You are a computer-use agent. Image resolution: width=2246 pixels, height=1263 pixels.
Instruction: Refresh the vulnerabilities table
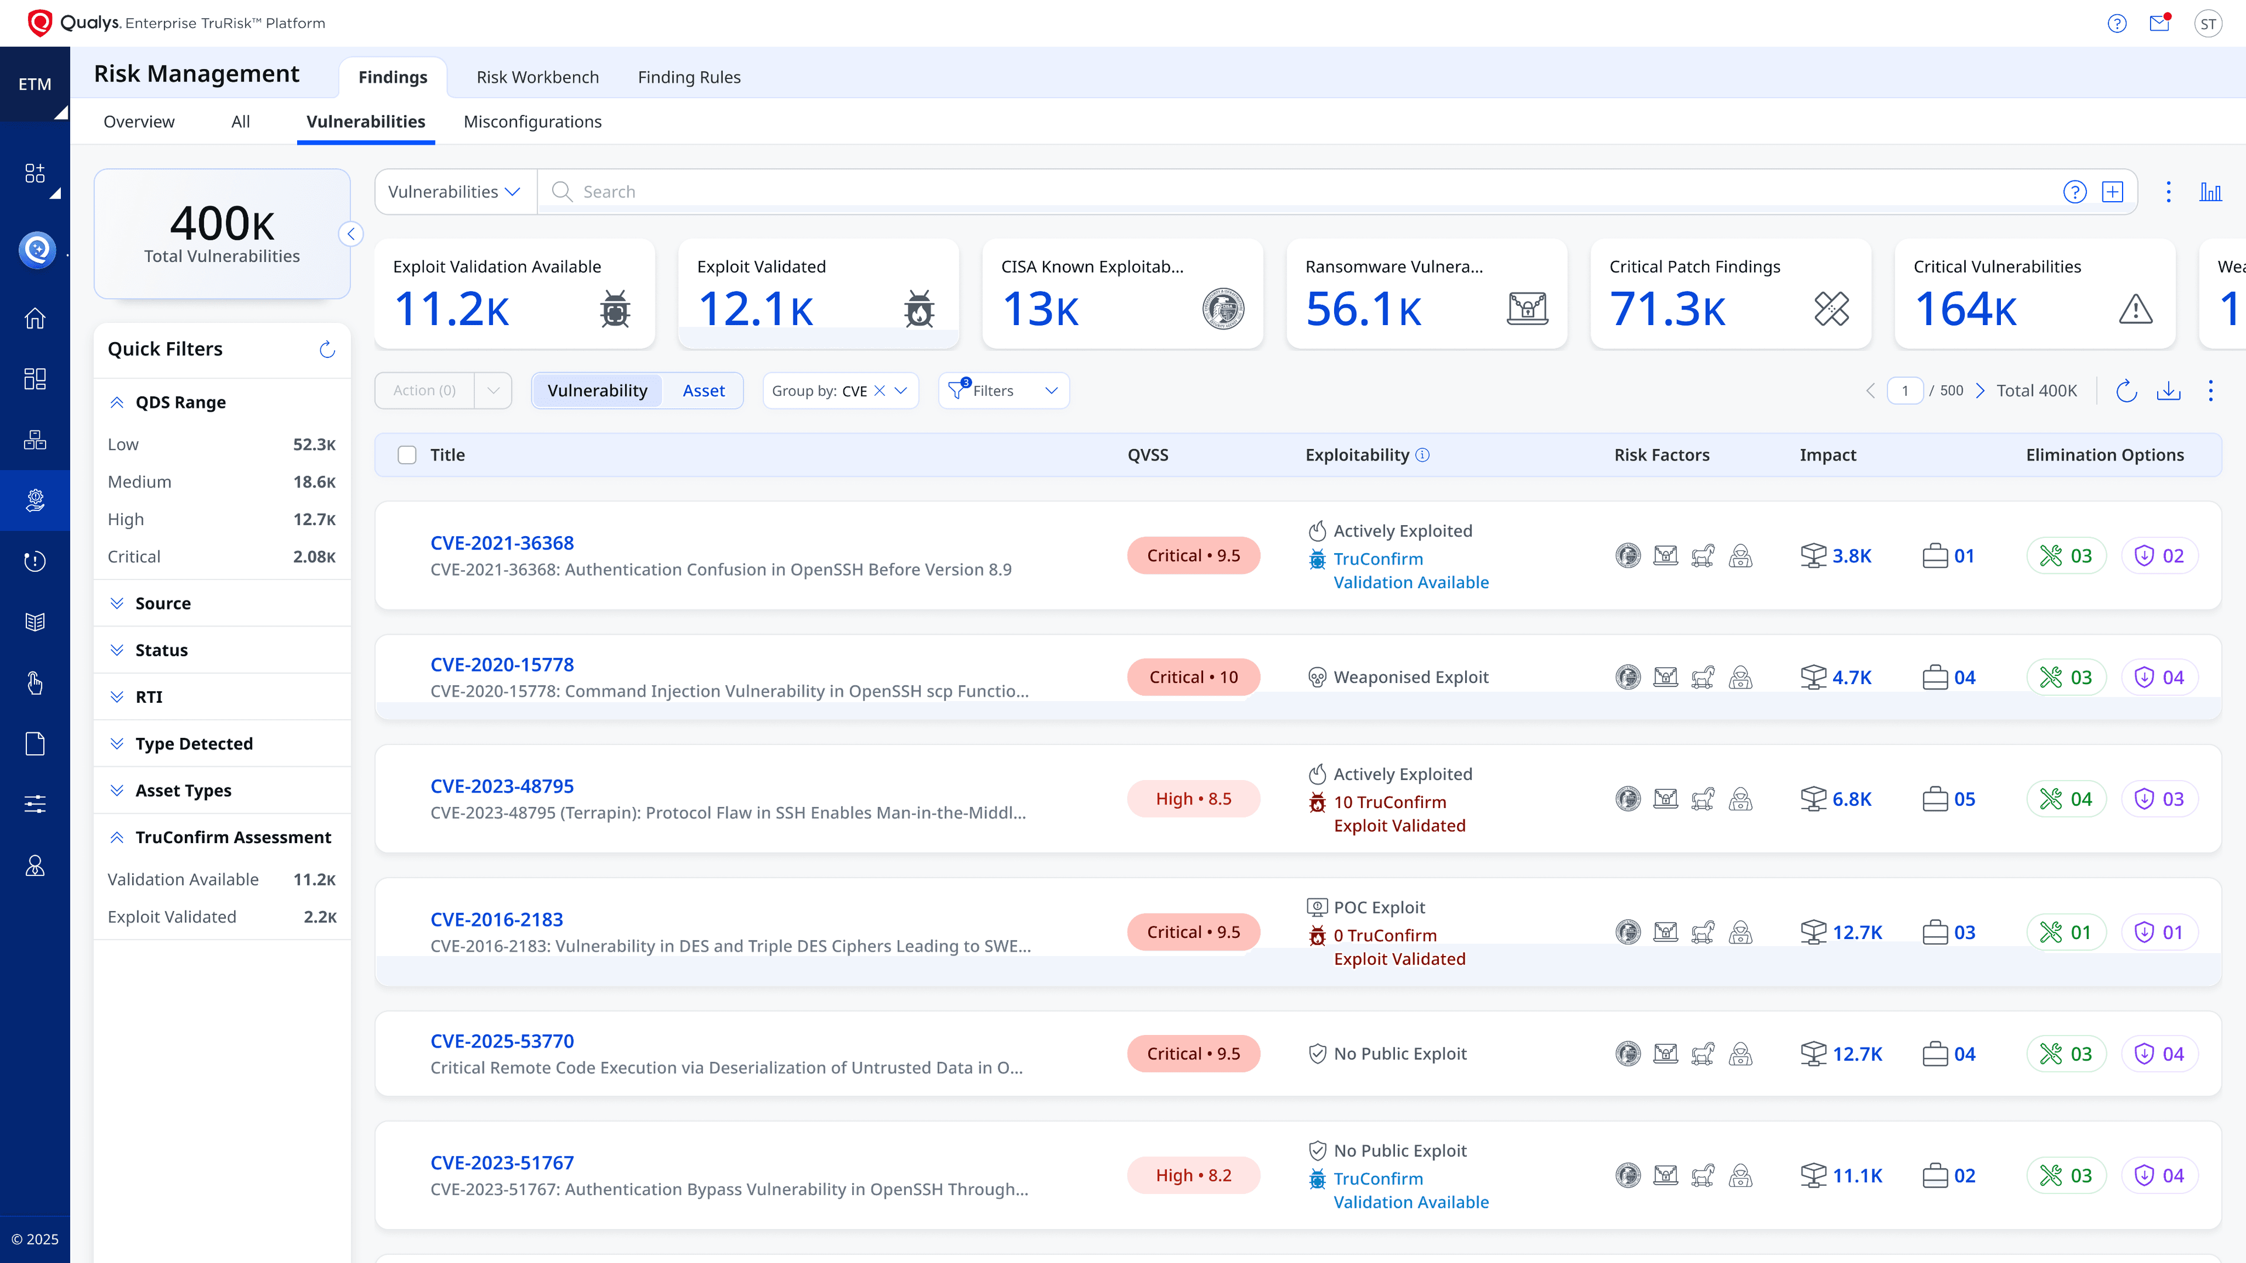pos(2127,391)
